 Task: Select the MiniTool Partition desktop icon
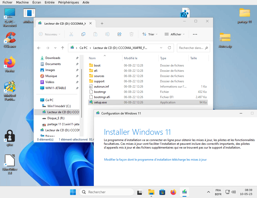click(10, 91)
